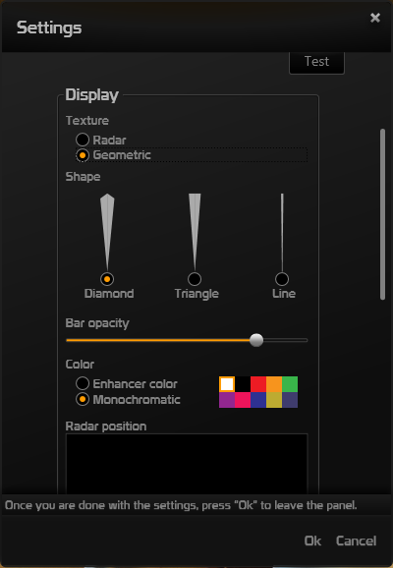This screenshot has width=393, height=568.
Task: Click the Line shape preview image
Action: 282,232
